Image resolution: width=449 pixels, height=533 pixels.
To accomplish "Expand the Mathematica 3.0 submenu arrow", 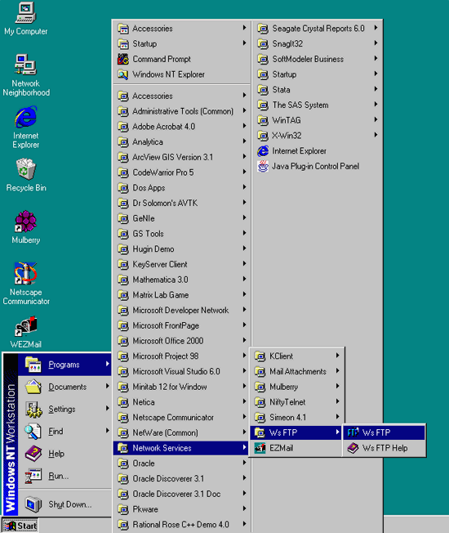I will pos(244,279).
